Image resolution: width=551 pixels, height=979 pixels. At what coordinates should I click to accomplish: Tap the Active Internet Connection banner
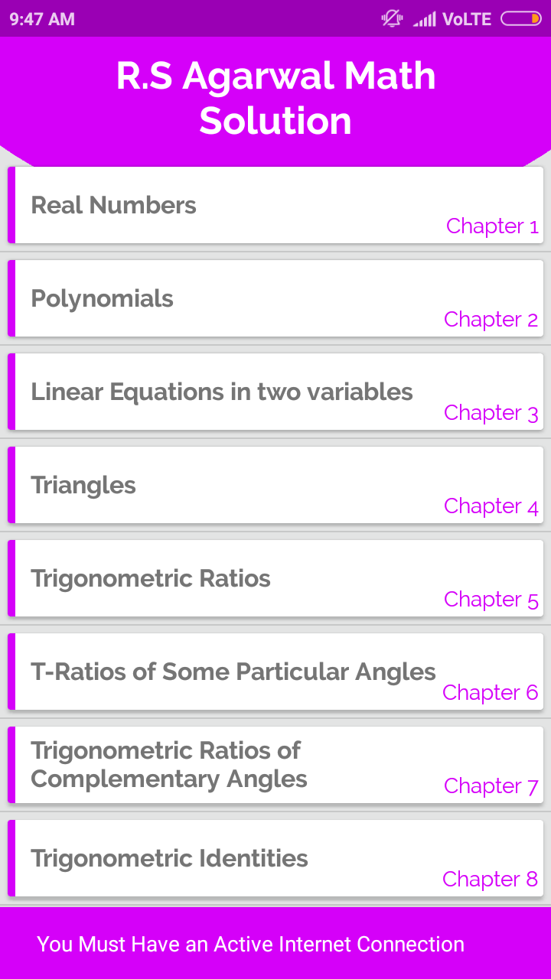tap(251, 944)
